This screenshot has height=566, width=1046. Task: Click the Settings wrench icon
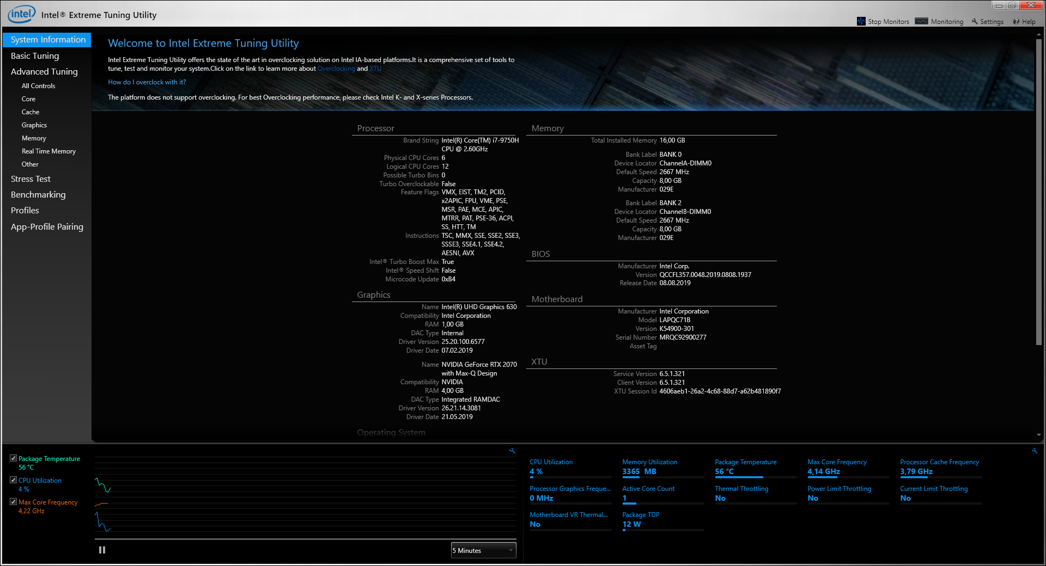[975, 22]
